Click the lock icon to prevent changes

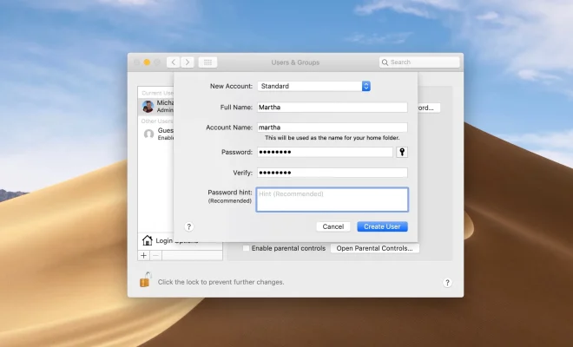pos(146,280)
